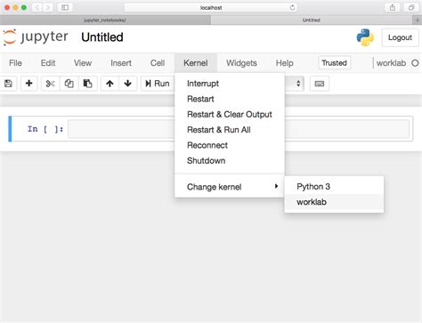Choose Restart kernel
The image size is (422, 323).
pyautogui.click(x=230, y=99)
